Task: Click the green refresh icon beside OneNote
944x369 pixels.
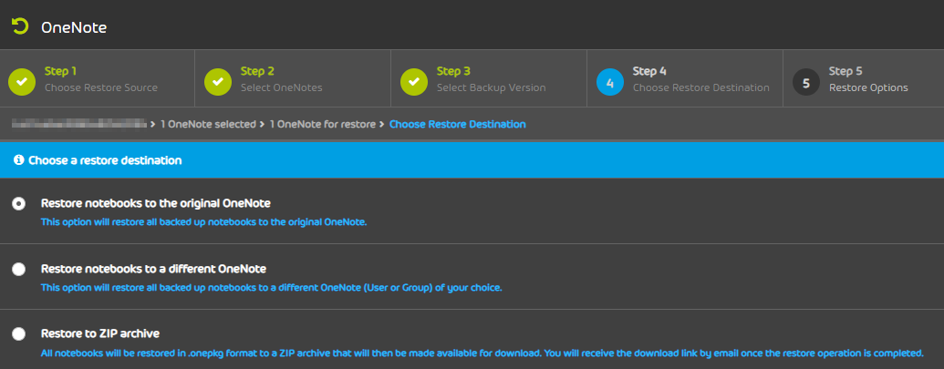Action: 20,26
